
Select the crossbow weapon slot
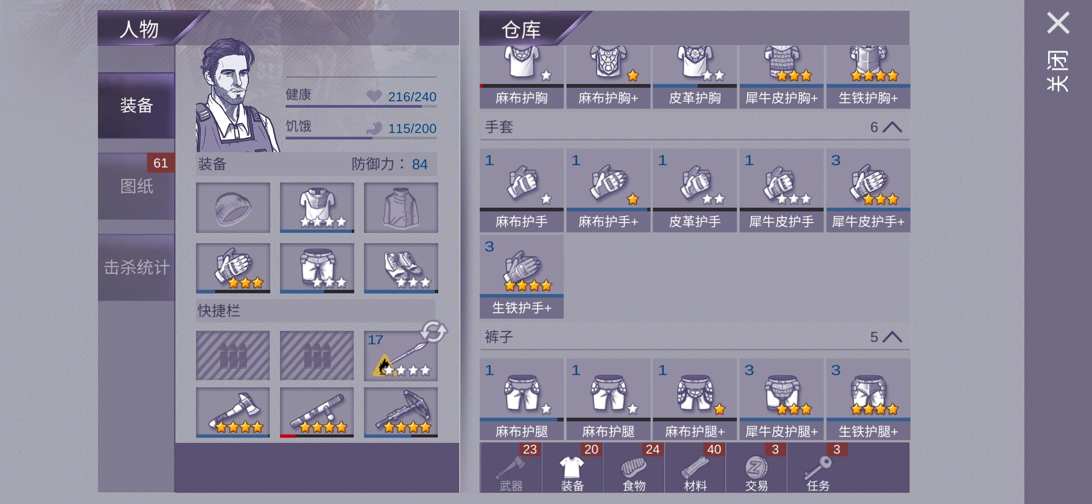coord(401,412)
